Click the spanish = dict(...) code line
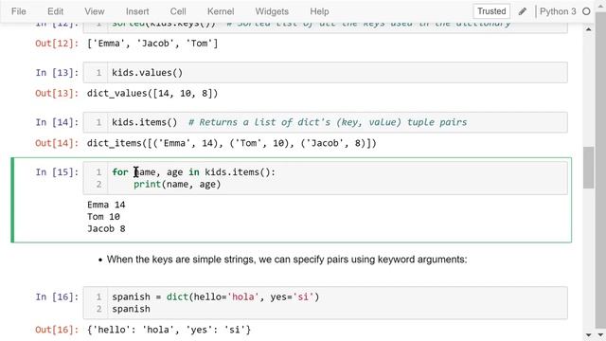The image size is (606, 341). [x=215, y=296]
